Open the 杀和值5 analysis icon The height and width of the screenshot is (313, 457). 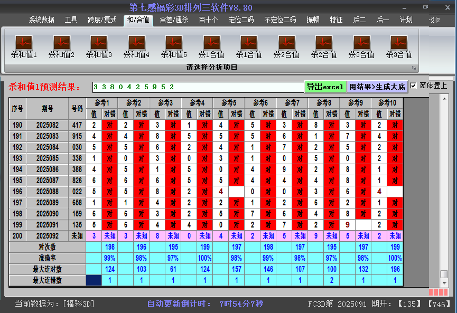pos(174,46)
